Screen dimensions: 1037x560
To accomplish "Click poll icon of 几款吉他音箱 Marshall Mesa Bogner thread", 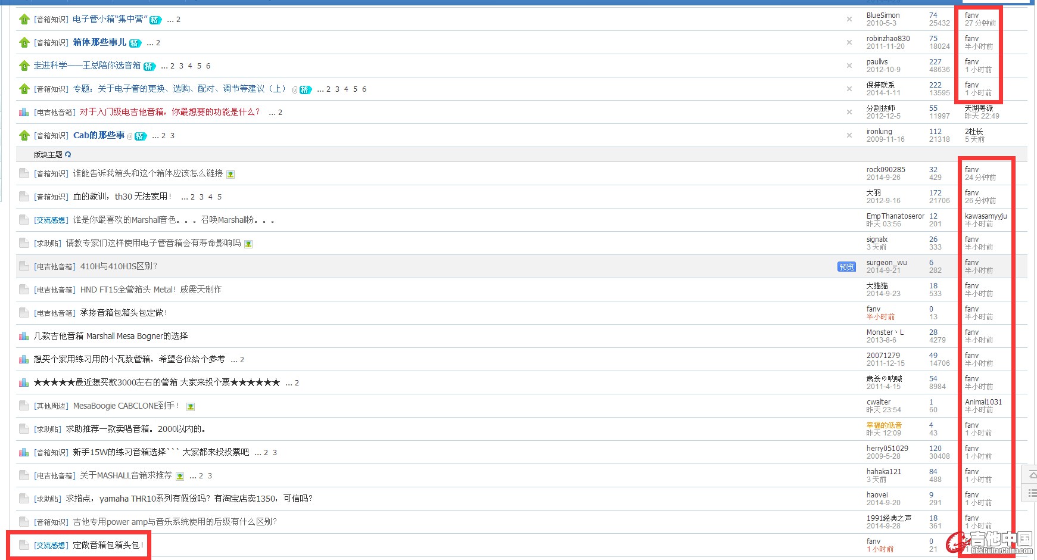I will 24,336.
